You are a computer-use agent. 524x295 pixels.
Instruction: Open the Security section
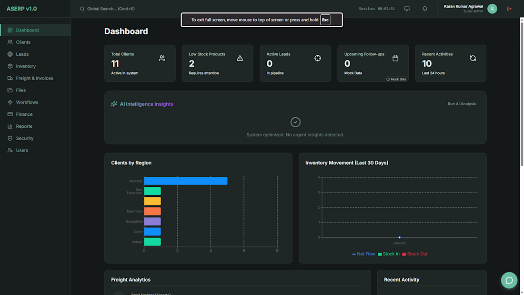[35, 139]
